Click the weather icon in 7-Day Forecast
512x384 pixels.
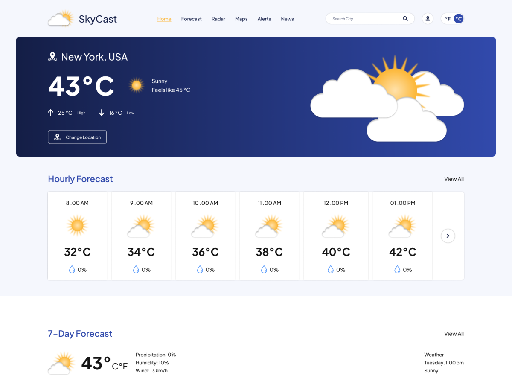pos(61,363)
